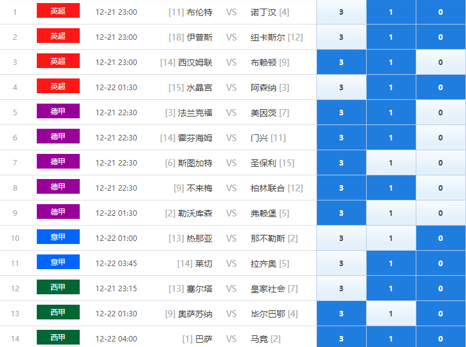
Task: Toggle option 3 for 塞尔塔 vs 皇家社会
Action: pyautogui.click(x=342, y=288)
